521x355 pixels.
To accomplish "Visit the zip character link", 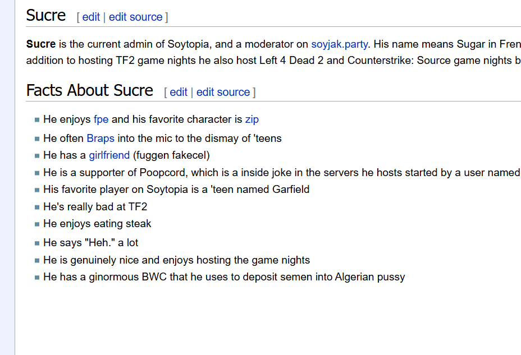I will (252, 119).
